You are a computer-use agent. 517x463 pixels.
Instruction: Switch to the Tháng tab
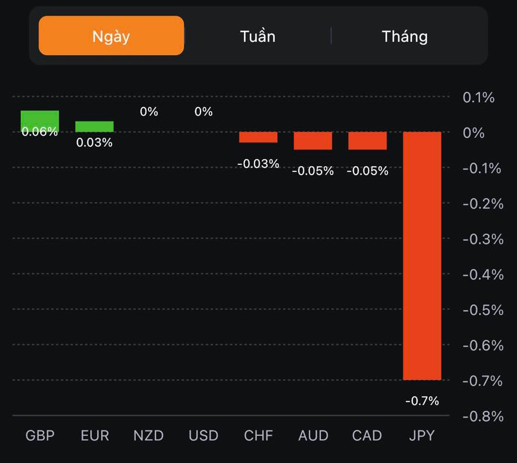pyautogui.click(x=404, y=36)
